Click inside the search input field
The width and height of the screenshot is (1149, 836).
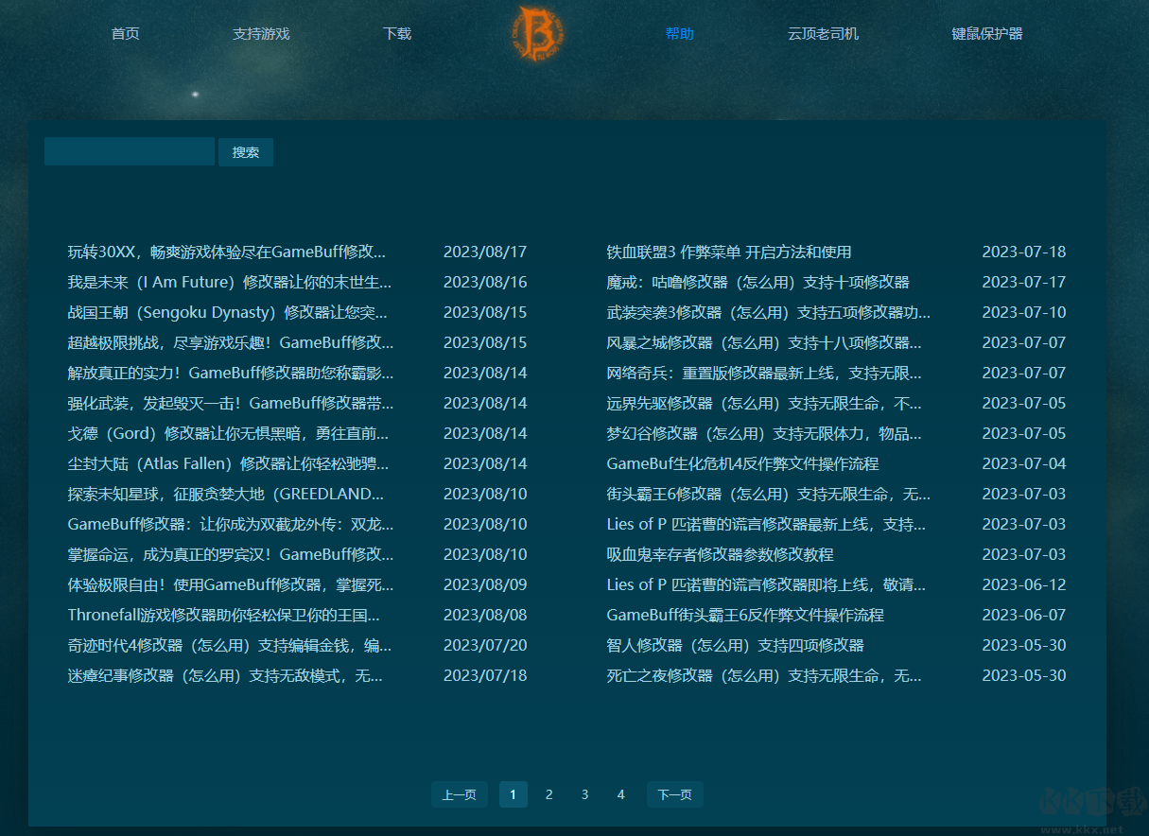(129, 150)
